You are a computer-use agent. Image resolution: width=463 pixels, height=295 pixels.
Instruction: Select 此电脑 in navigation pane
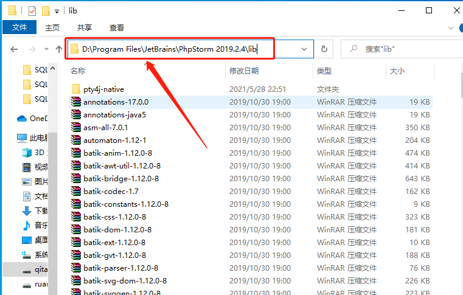click(32, 137)
